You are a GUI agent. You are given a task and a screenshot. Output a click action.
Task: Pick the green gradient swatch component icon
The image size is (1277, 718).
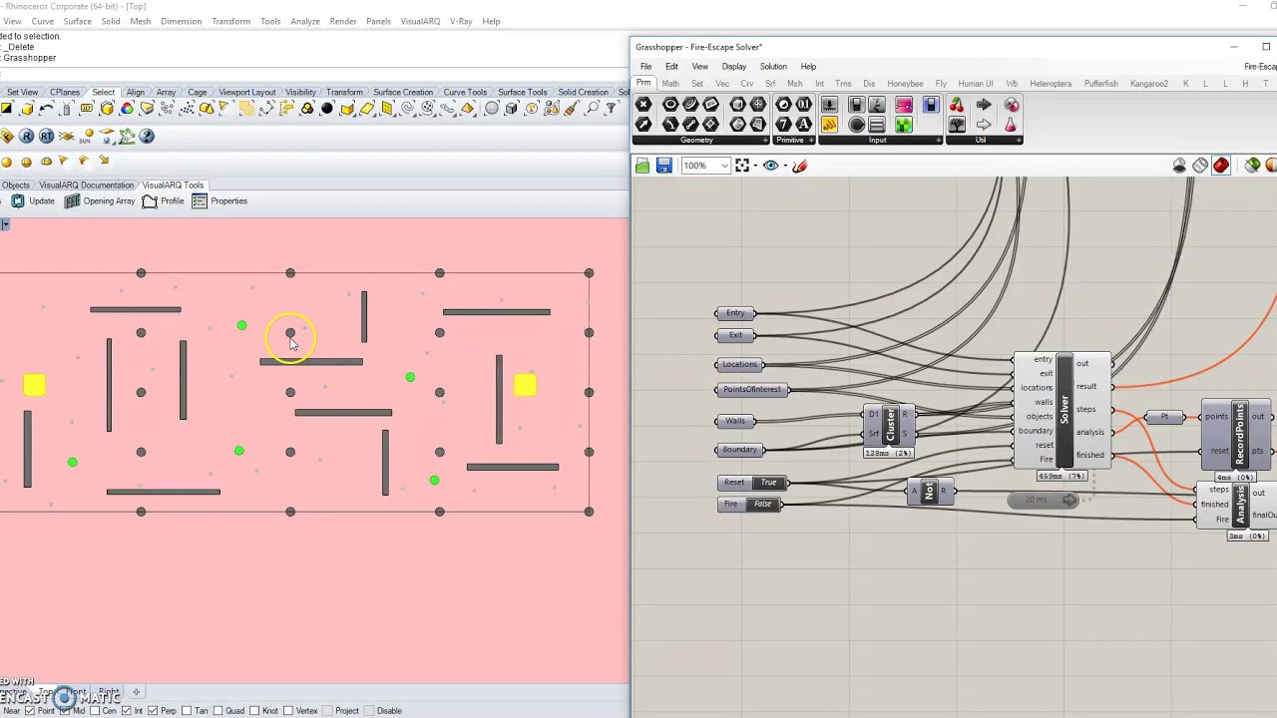pos(903,125)
